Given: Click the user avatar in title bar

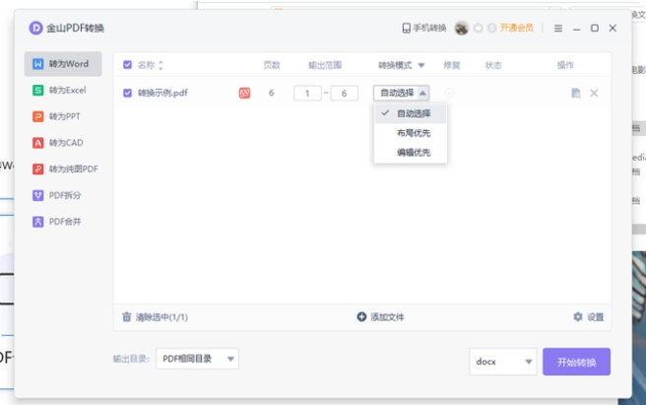Looking at the screenshot, I should click(461, 29).
